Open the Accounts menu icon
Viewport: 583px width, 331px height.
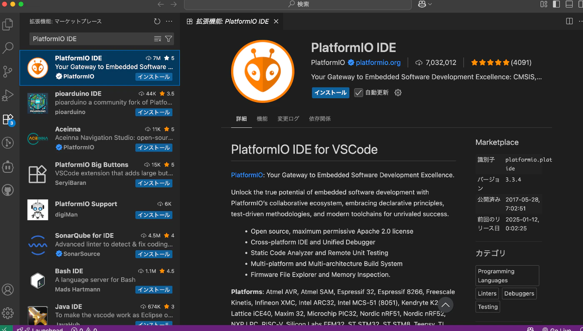tap(8, 289)
